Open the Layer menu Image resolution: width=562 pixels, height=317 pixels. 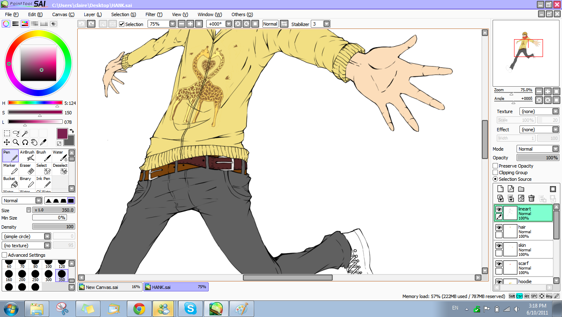[x=93, y=14]
